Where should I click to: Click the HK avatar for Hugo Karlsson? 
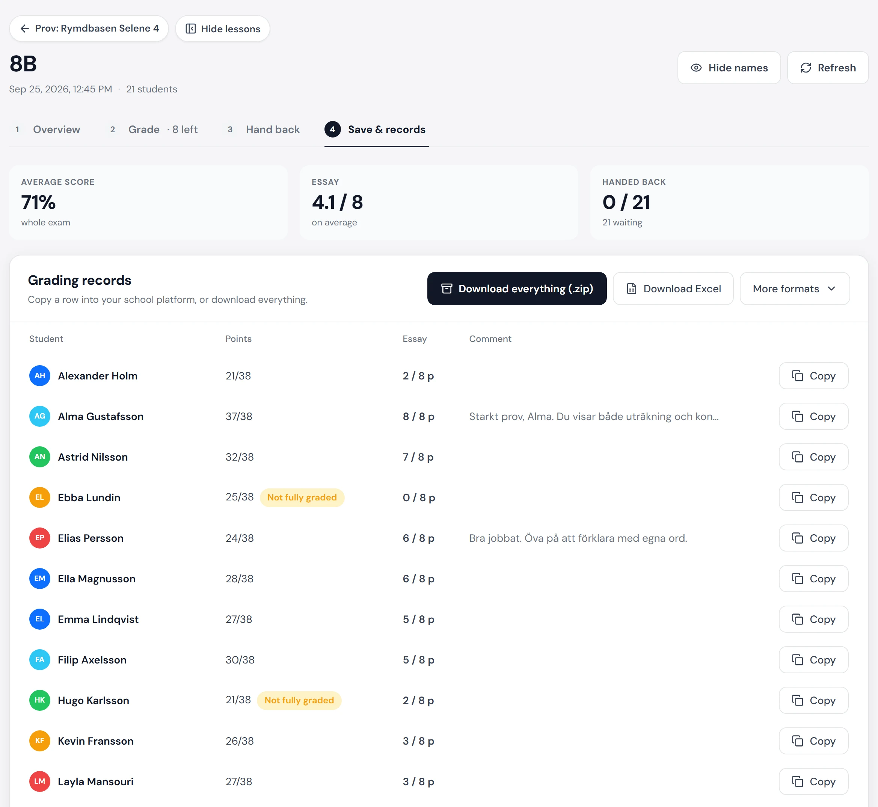pyautogui.click(x=40, y=700)
